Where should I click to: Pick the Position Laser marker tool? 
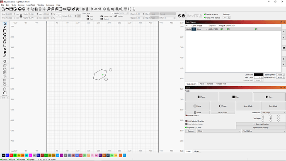pyautogui.click(x=5, y=52)
